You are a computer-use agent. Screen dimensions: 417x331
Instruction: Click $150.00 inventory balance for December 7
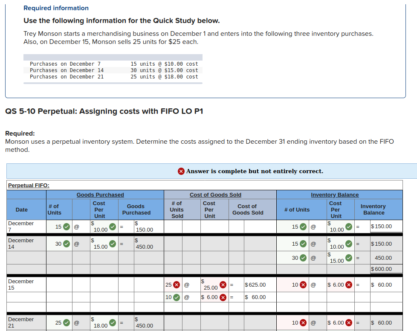[381, 226]
